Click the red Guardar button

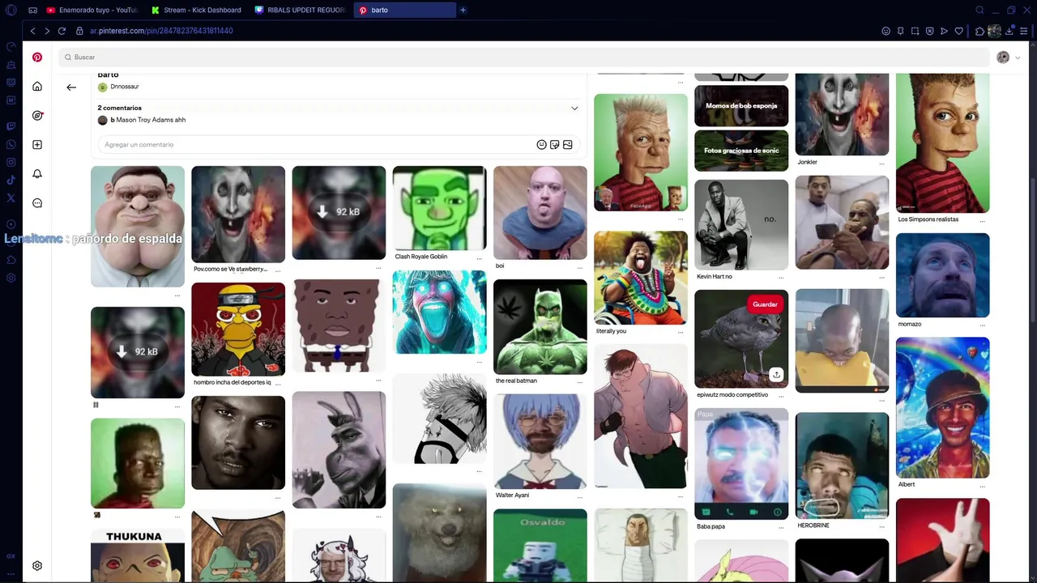[765, 304]
